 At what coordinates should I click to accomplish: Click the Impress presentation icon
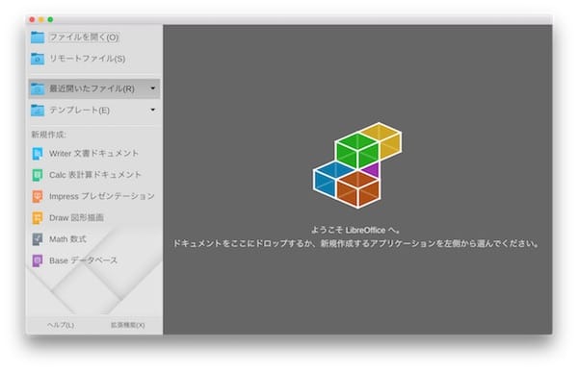click(38, 196)
